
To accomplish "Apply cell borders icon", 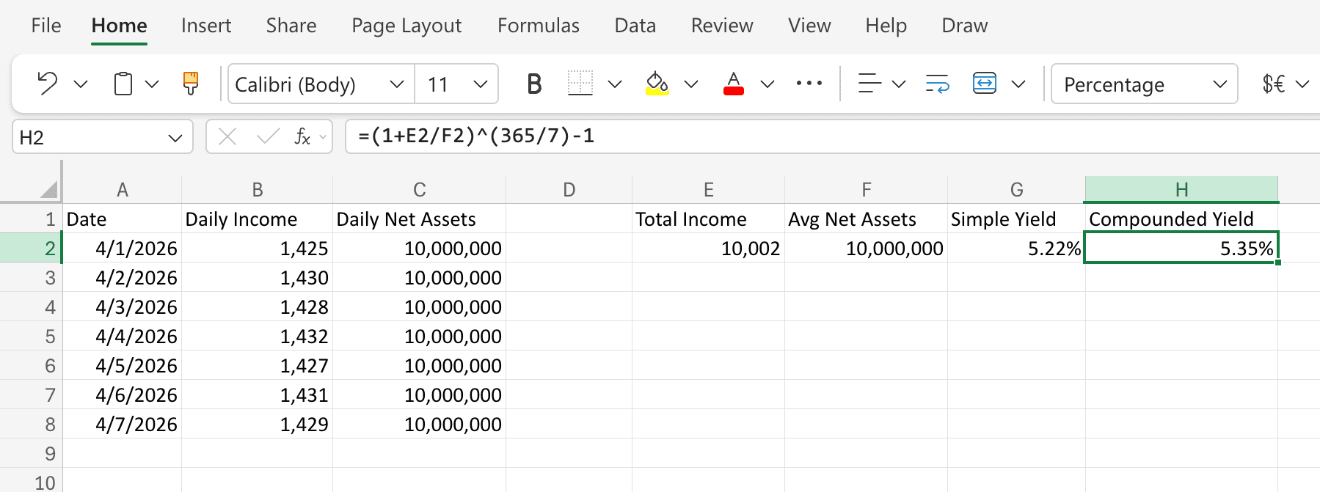I will 580,84.
